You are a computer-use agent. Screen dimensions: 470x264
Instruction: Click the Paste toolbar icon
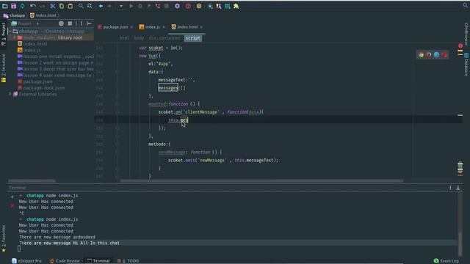click(70, 6)
